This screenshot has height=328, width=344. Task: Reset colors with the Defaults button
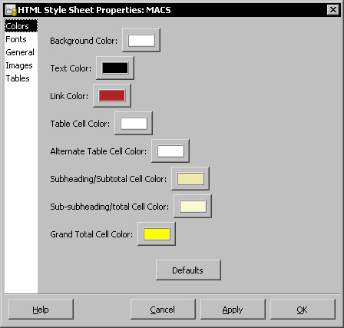[188, 270]
